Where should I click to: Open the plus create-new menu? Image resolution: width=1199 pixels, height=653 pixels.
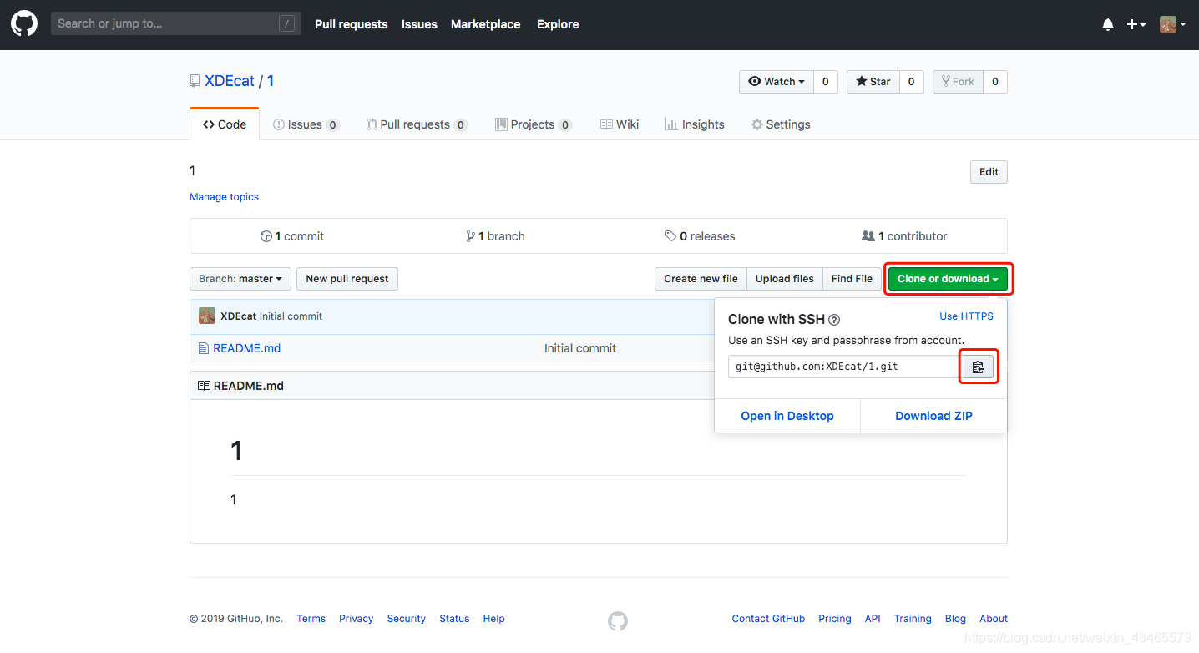pyautogui.click(x=1136, y=24)
